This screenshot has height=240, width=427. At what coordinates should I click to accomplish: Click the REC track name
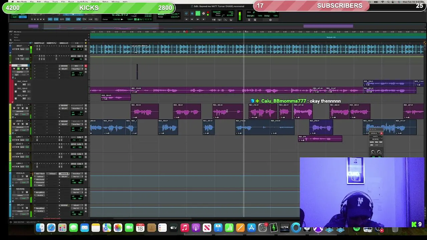(19, 65)
